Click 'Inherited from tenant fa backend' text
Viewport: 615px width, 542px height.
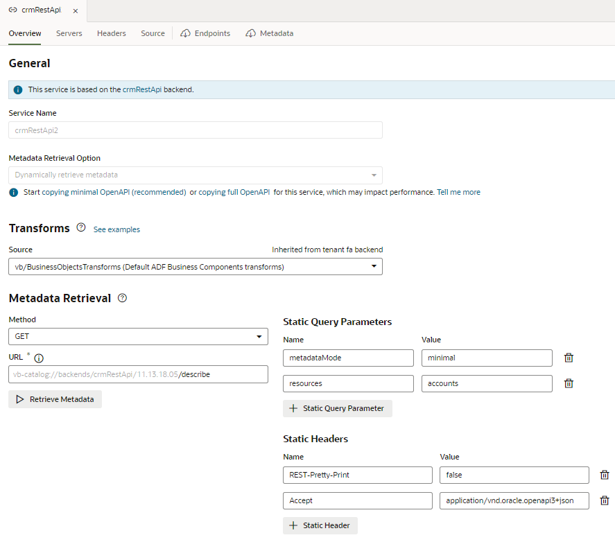(x=327, y=250)
